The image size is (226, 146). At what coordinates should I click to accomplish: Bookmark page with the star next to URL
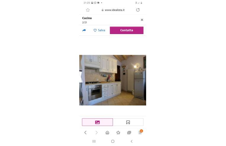(x=88, y=10)
